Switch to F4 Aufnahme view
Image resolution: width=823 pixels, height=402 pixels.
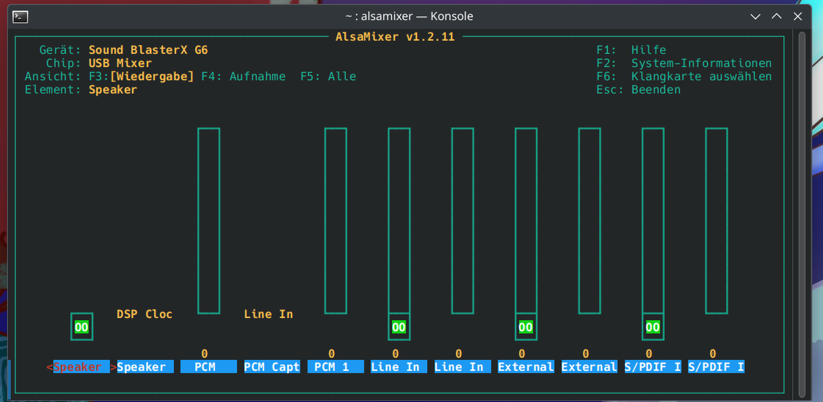pyautogui.click(x=243, y=76)
